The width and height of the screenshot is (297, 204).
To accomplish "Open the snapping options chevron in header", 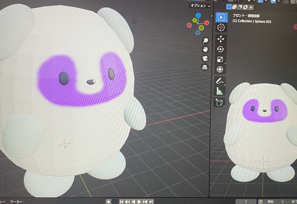I will 266,2.
